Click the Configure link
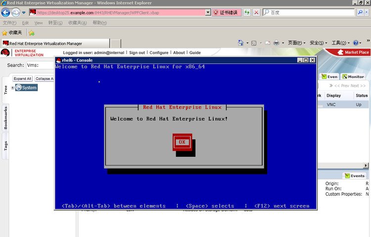Viewport: 371px width, 237px height. [159, 53]
